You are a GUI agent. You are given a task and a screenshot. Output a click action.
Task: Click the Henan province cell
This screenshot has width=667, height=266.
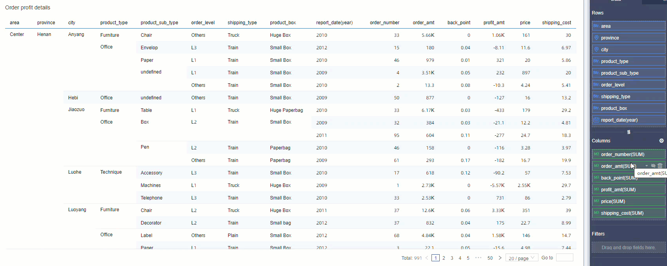tap(44, 34)
